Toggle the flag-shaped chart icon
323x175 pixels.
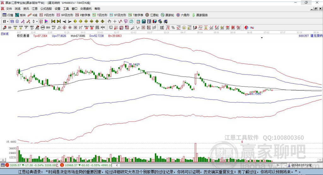(47, 21)
